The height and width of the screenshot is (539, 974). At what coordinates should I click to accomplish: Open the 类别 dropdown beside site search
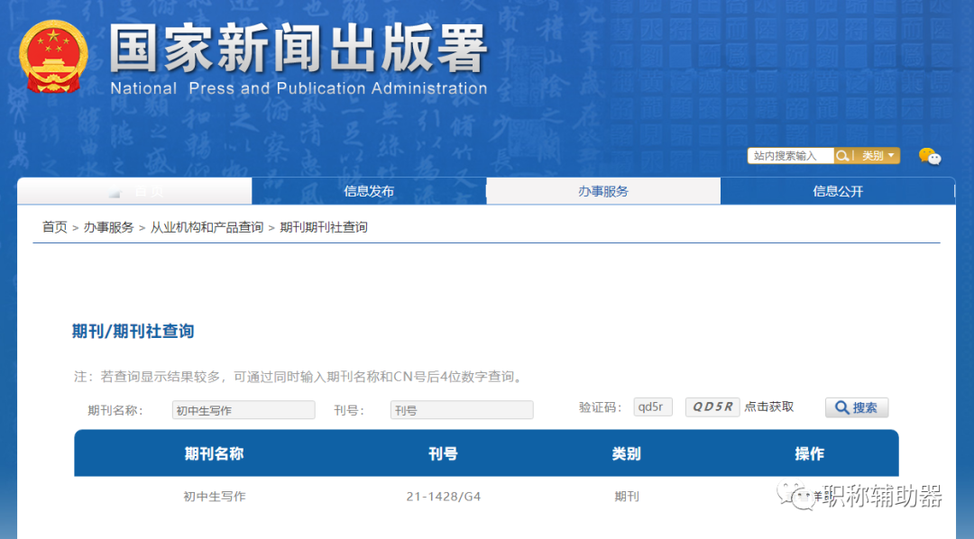[x=874, y=155]
